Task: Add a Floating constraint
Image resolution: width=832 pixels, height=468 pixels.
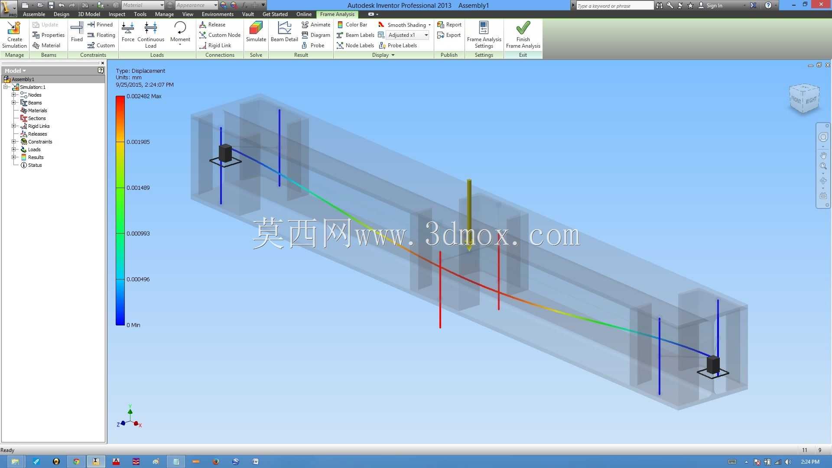Action: click(101, 35)
